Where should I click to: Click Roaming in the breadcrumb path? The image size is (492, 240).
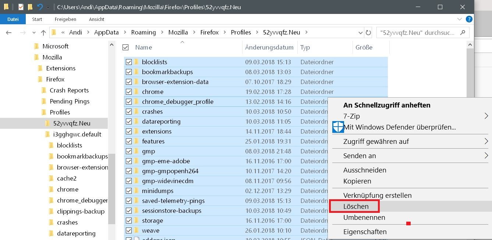(x=144, y=32)
